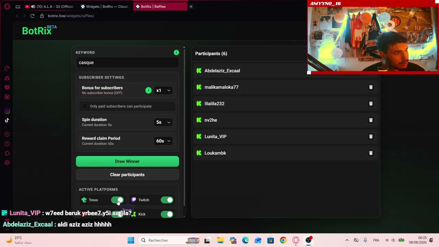Reload the BotRix page
Viewport: 439px width, 247px height.
tap(32, 16)
